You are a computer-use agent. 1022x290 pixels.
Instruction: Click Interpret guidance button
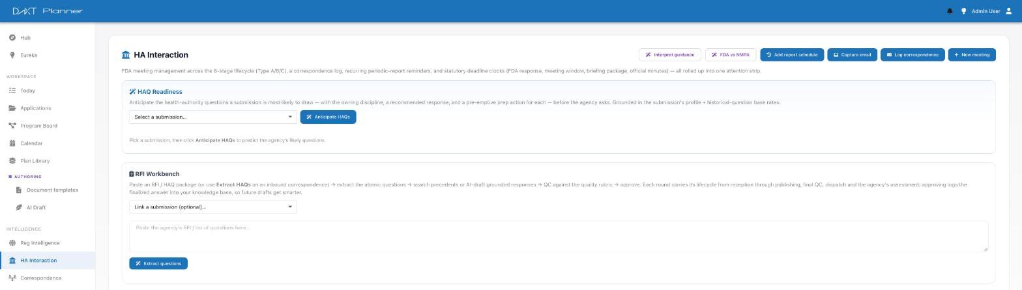pos(670,55)
